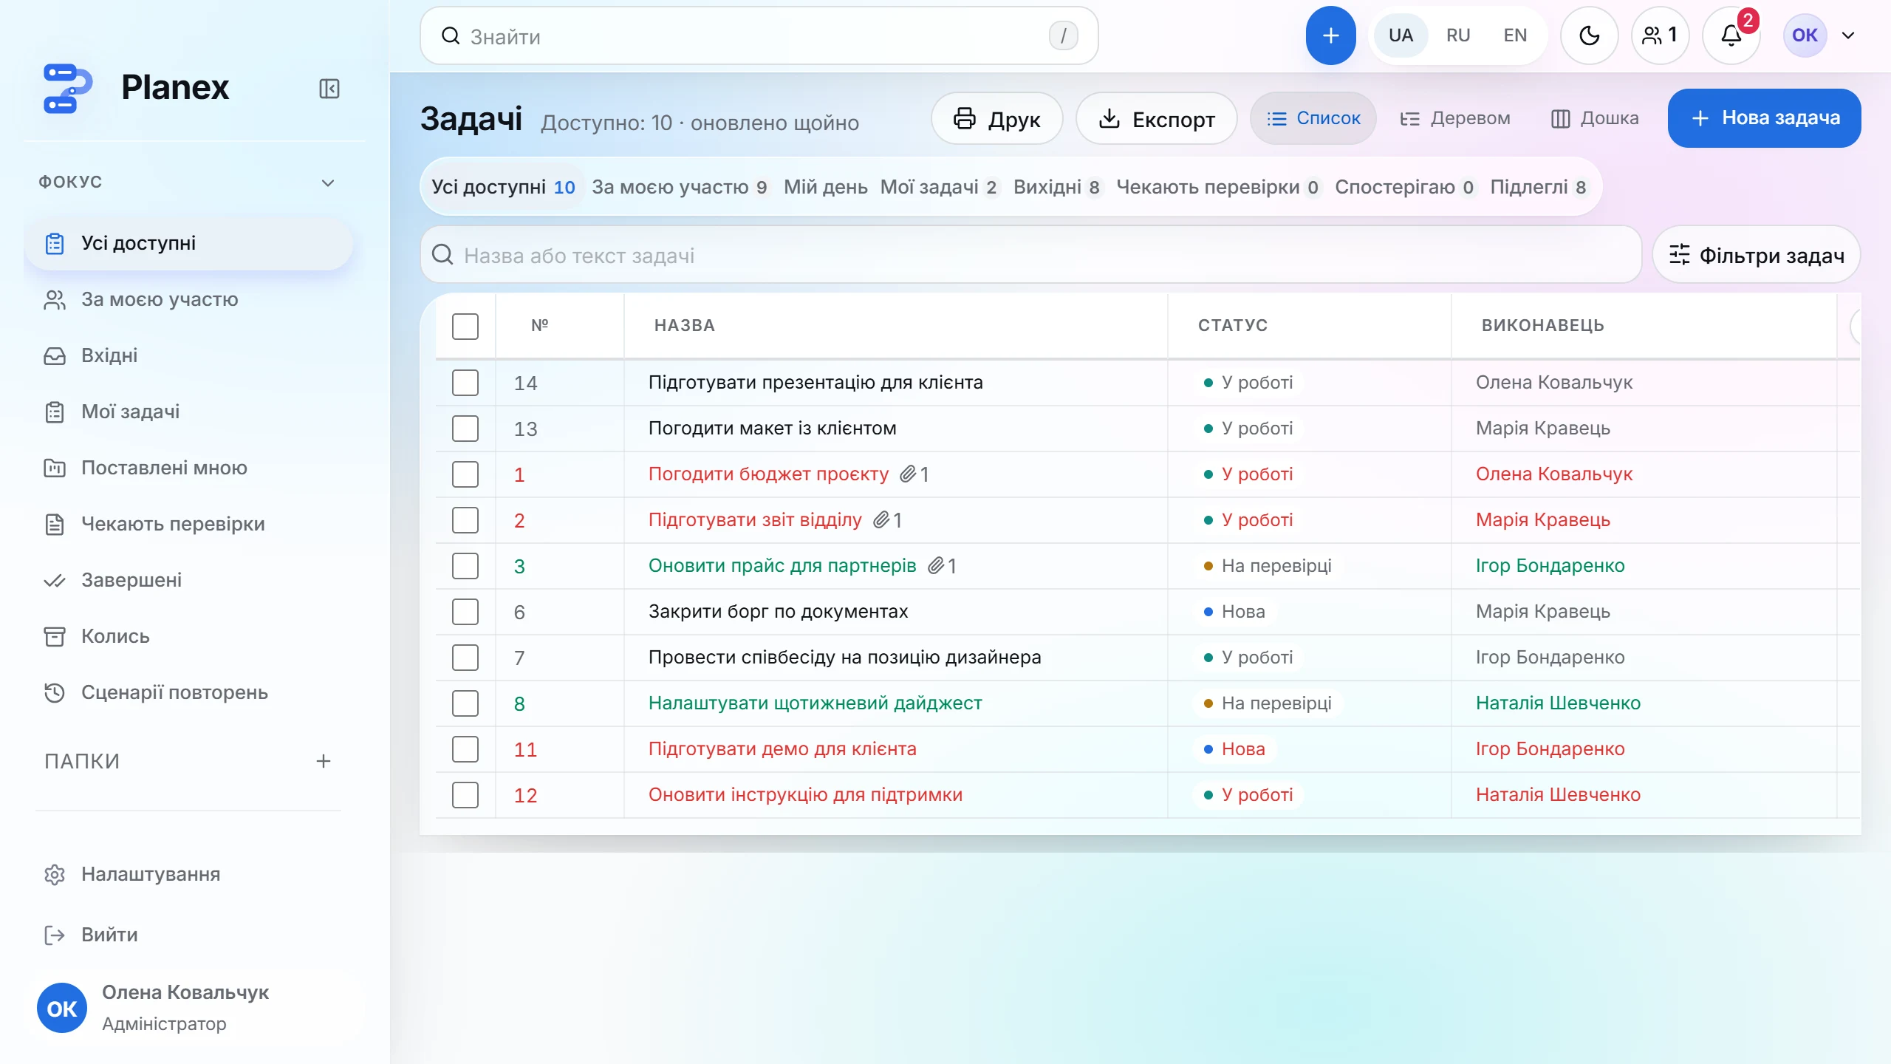
Task: Switch to 'Підлеглі' tab
Action: coord(1538,187)
